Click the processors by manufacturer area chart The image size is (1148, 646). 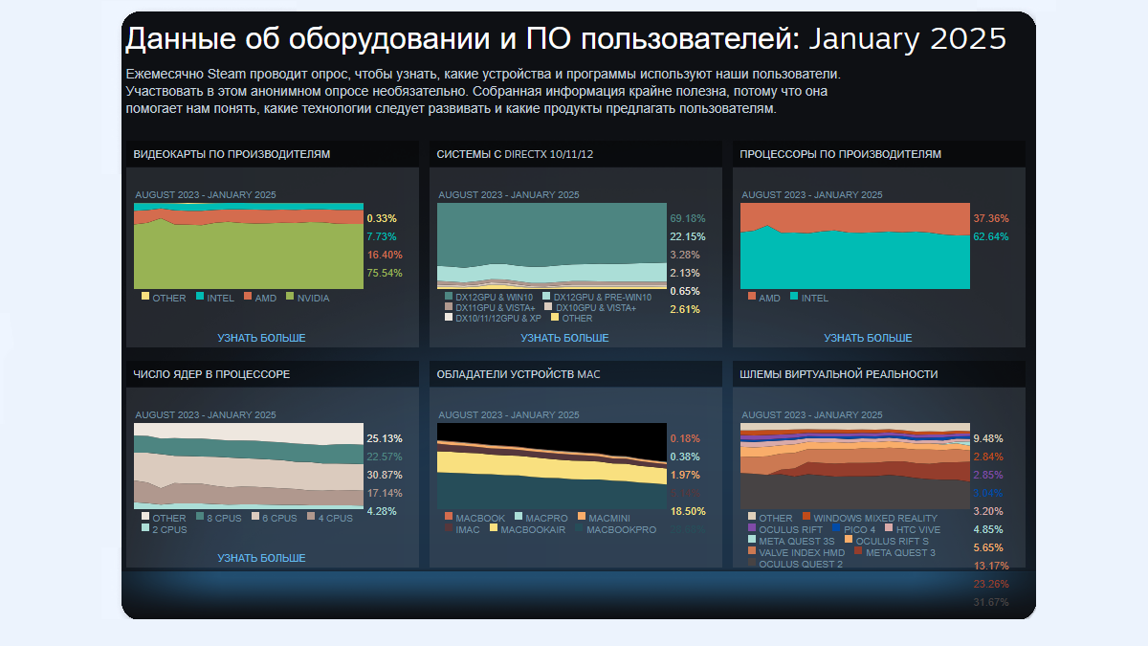(855, 246)
